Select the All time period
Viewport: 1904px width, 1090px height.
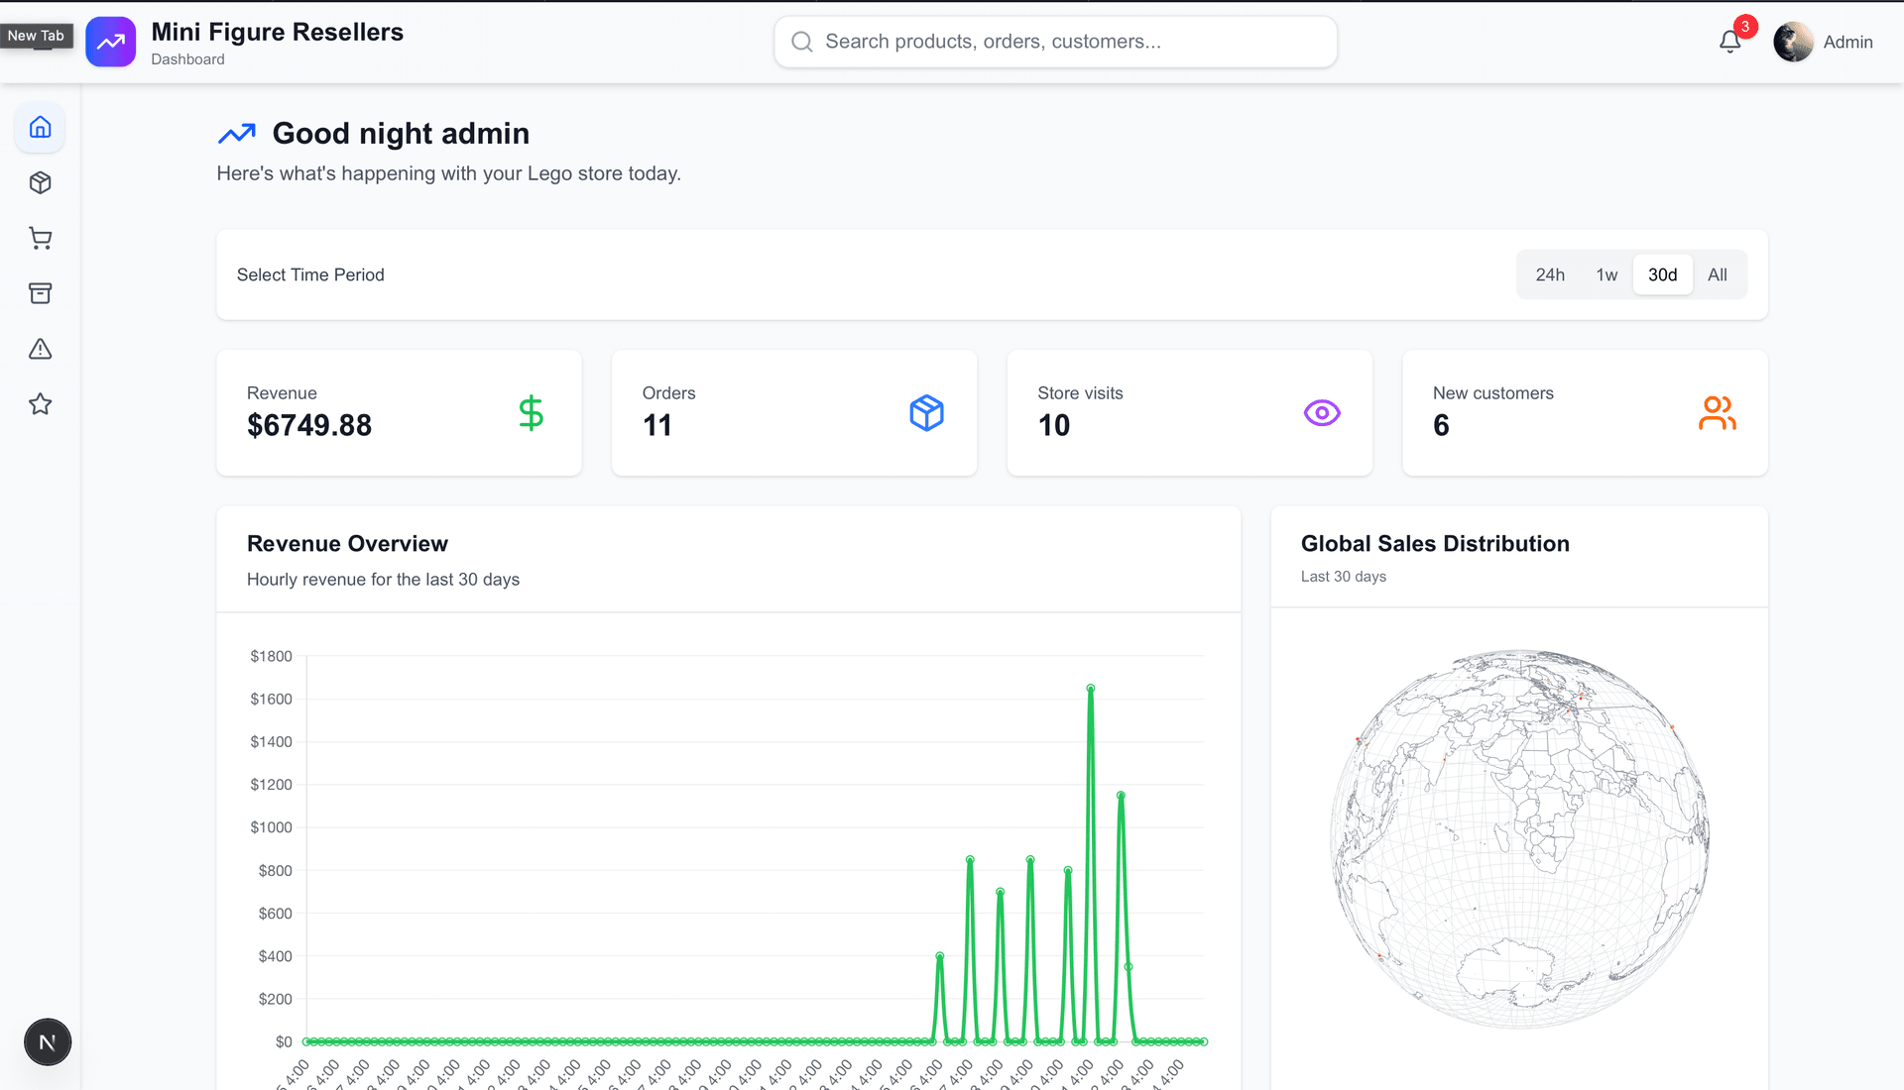1717,274
